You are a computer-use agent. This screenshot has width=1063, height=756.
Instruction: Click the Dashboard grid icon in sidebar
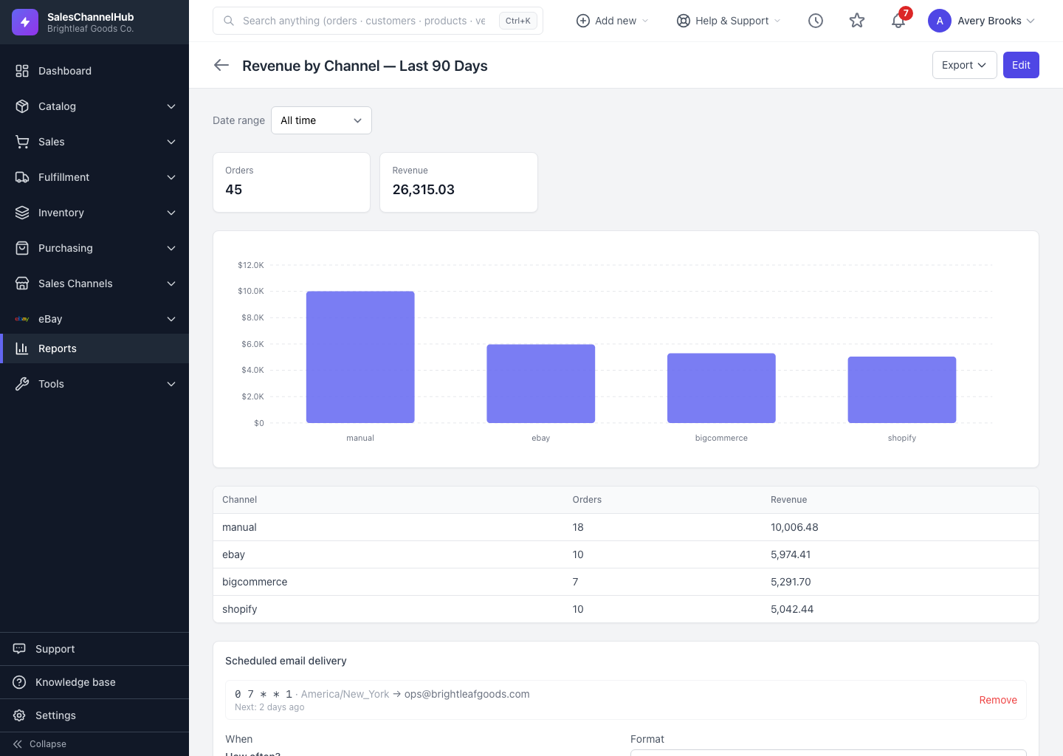pos(22,71)
